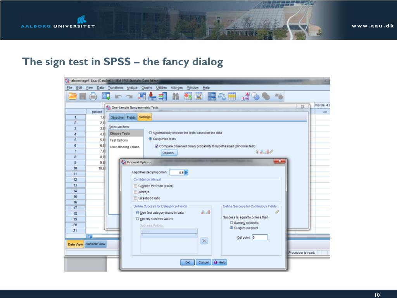Click the Hypothesized proportion input field
The height and width of the screenshot is (298, 397).
click(177, 173)
